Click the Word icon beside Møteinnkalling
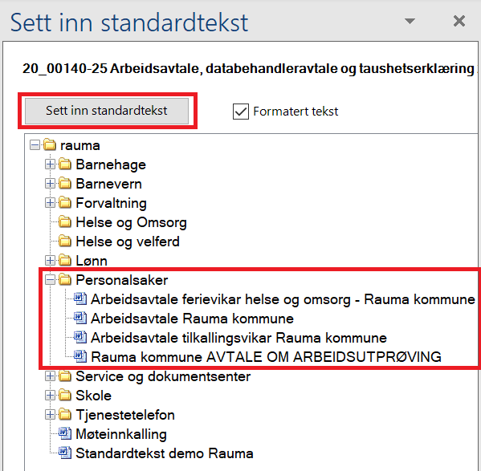 point(65,433)
